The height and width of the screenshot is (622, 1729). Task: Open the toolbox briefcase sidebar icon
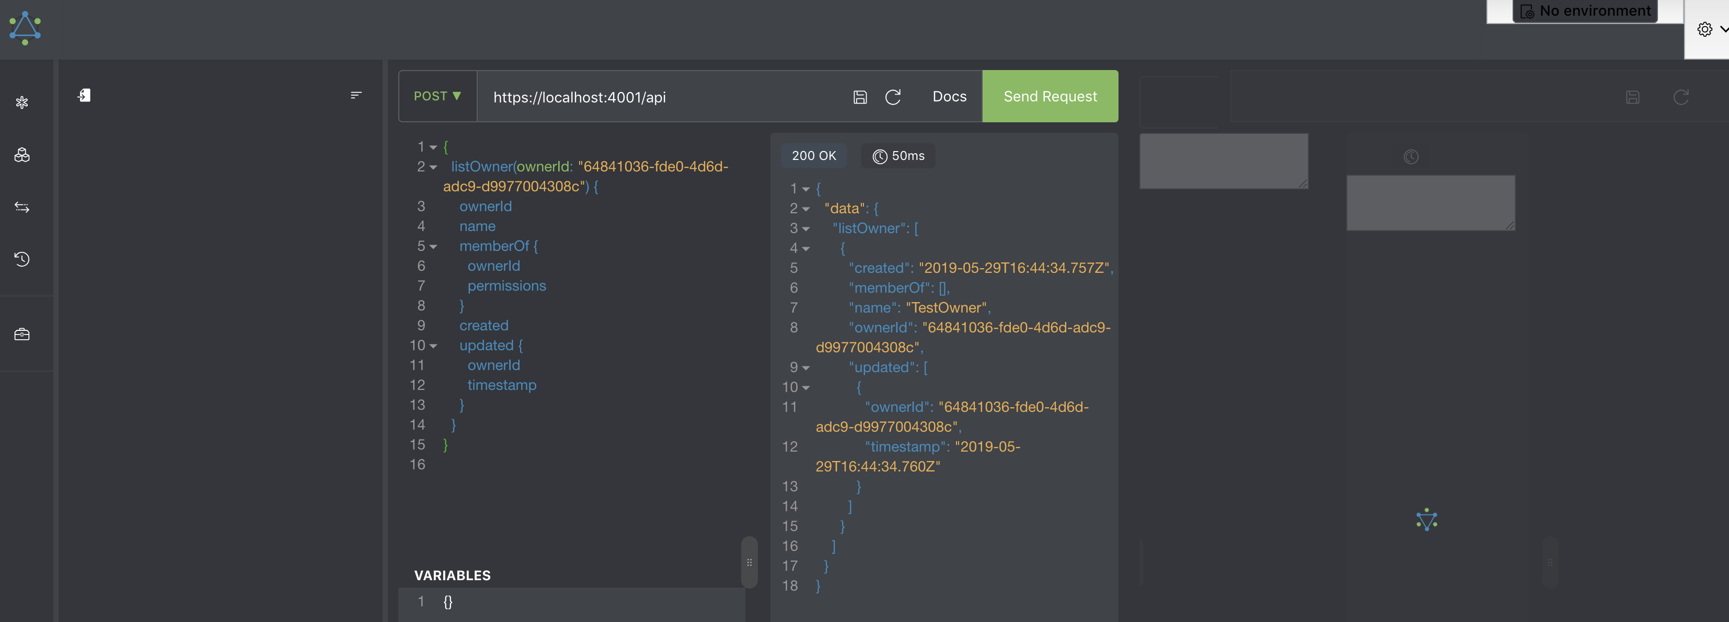(22, 334)
